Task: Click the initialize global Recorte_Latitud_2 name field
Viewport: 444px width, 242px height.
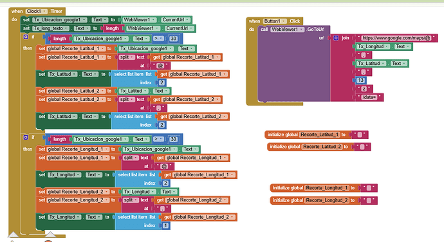Action: 322,147
